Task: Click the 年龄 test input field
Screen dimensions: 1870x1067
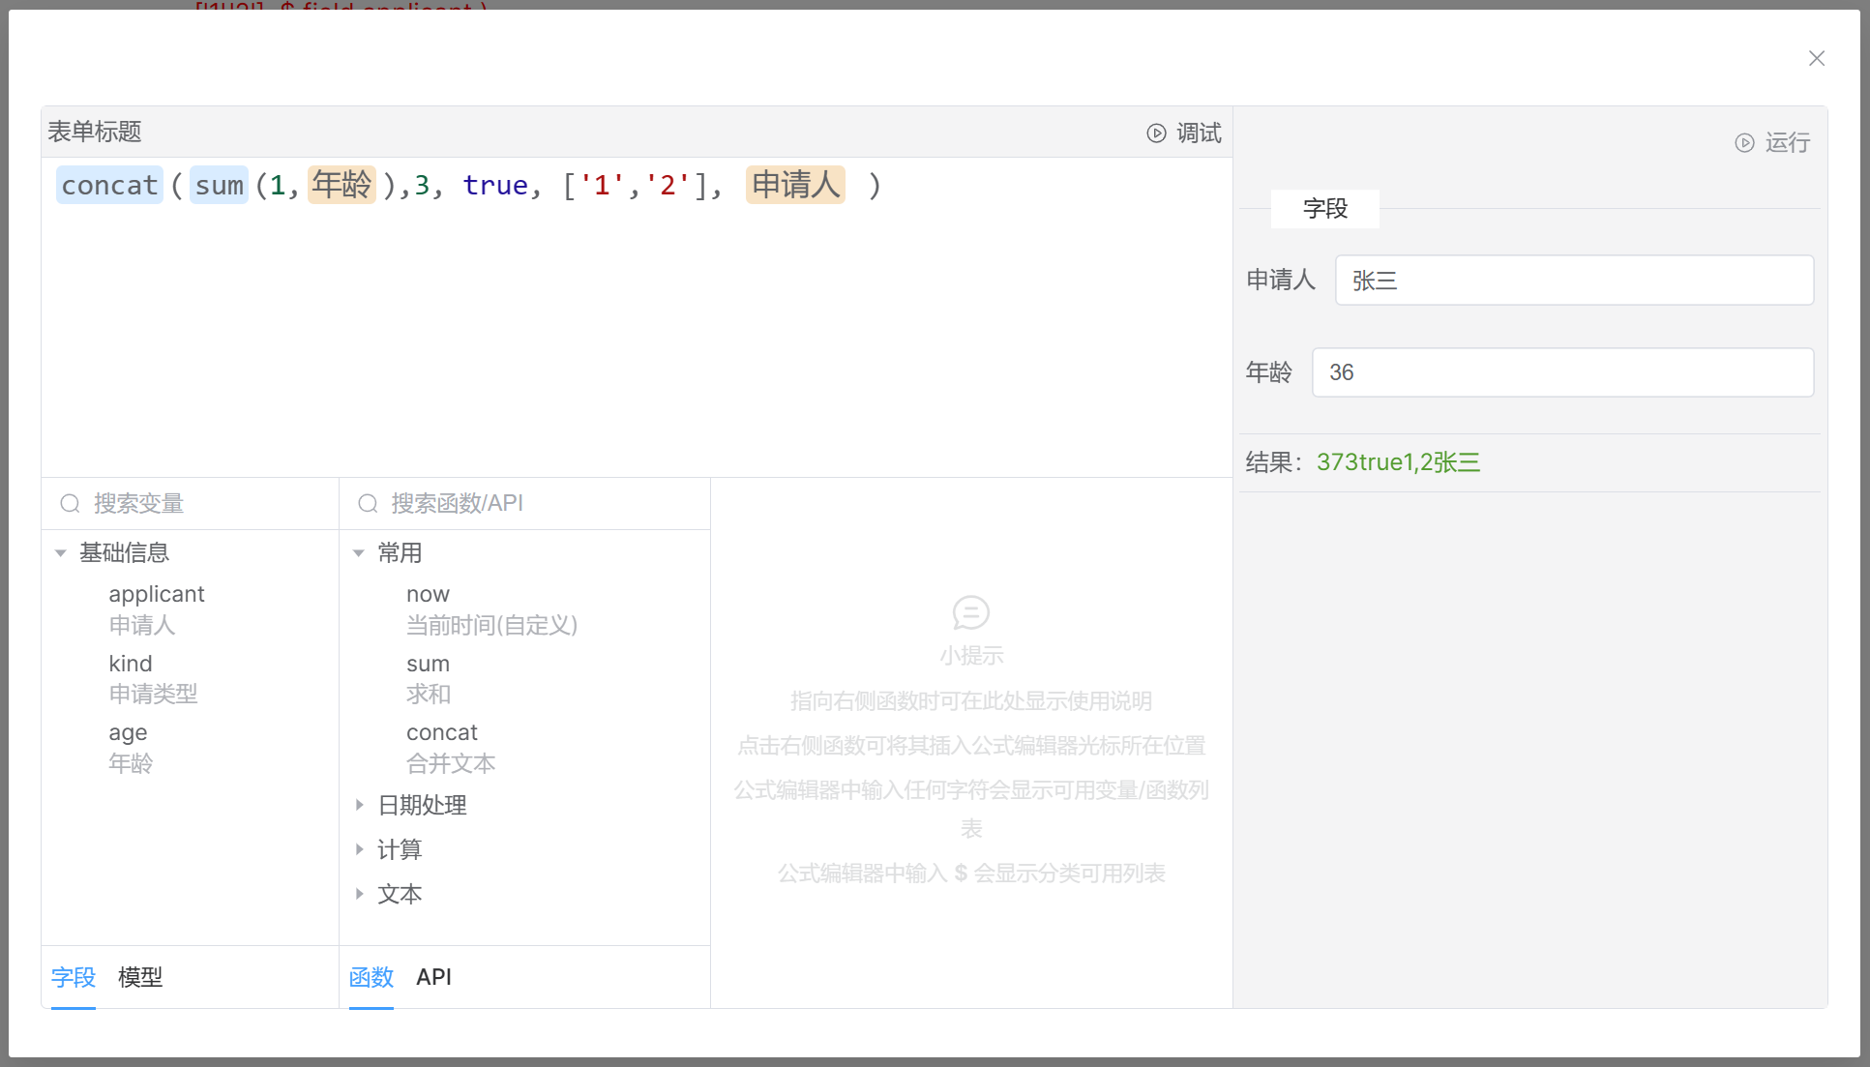Action: tap(1561, 372)
